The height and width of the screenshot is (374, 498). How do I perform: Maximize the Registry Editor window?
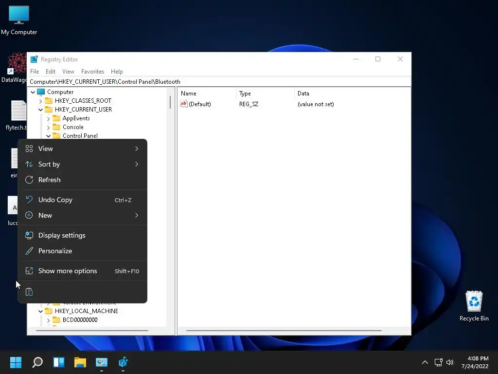[377, 59]
